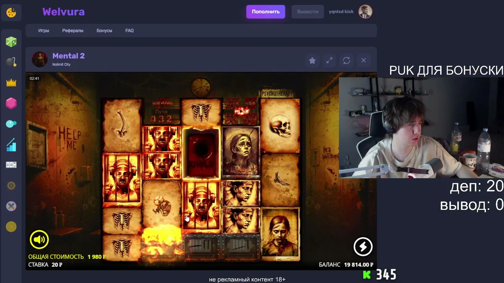
Task: Click the Welvura logo
Action: pyautogui.click(x=63, y=12)
